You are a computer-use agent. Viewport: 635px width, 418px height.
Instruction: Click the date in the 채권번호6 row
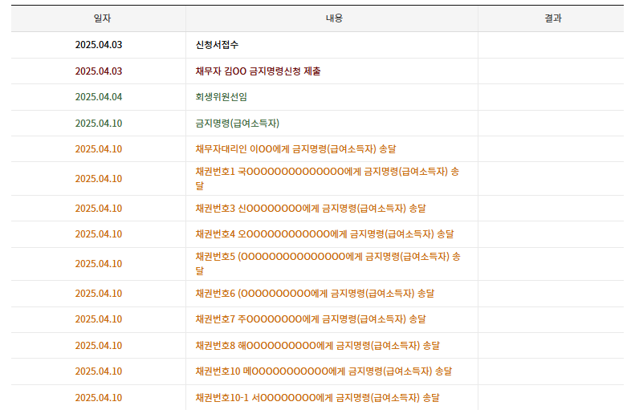(x=99, y=294)
